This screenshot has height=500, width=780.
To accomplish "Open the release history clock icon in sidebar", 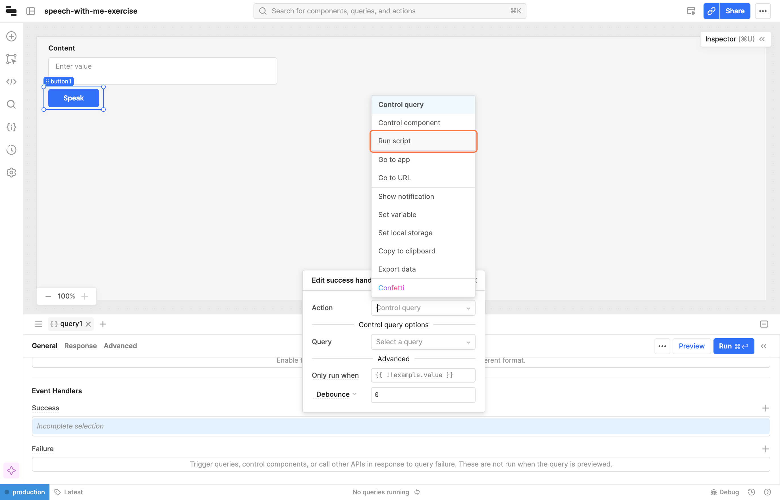I will pos(11,150).
